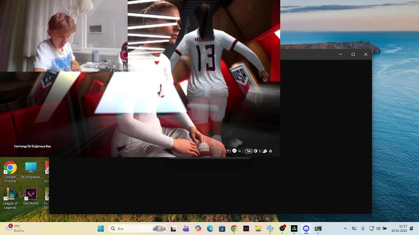Image resolution: width=419 pixels, height=235 pixels.
Task: Switch to the Terminal app in the taskbar
Action: pos(318,228)
